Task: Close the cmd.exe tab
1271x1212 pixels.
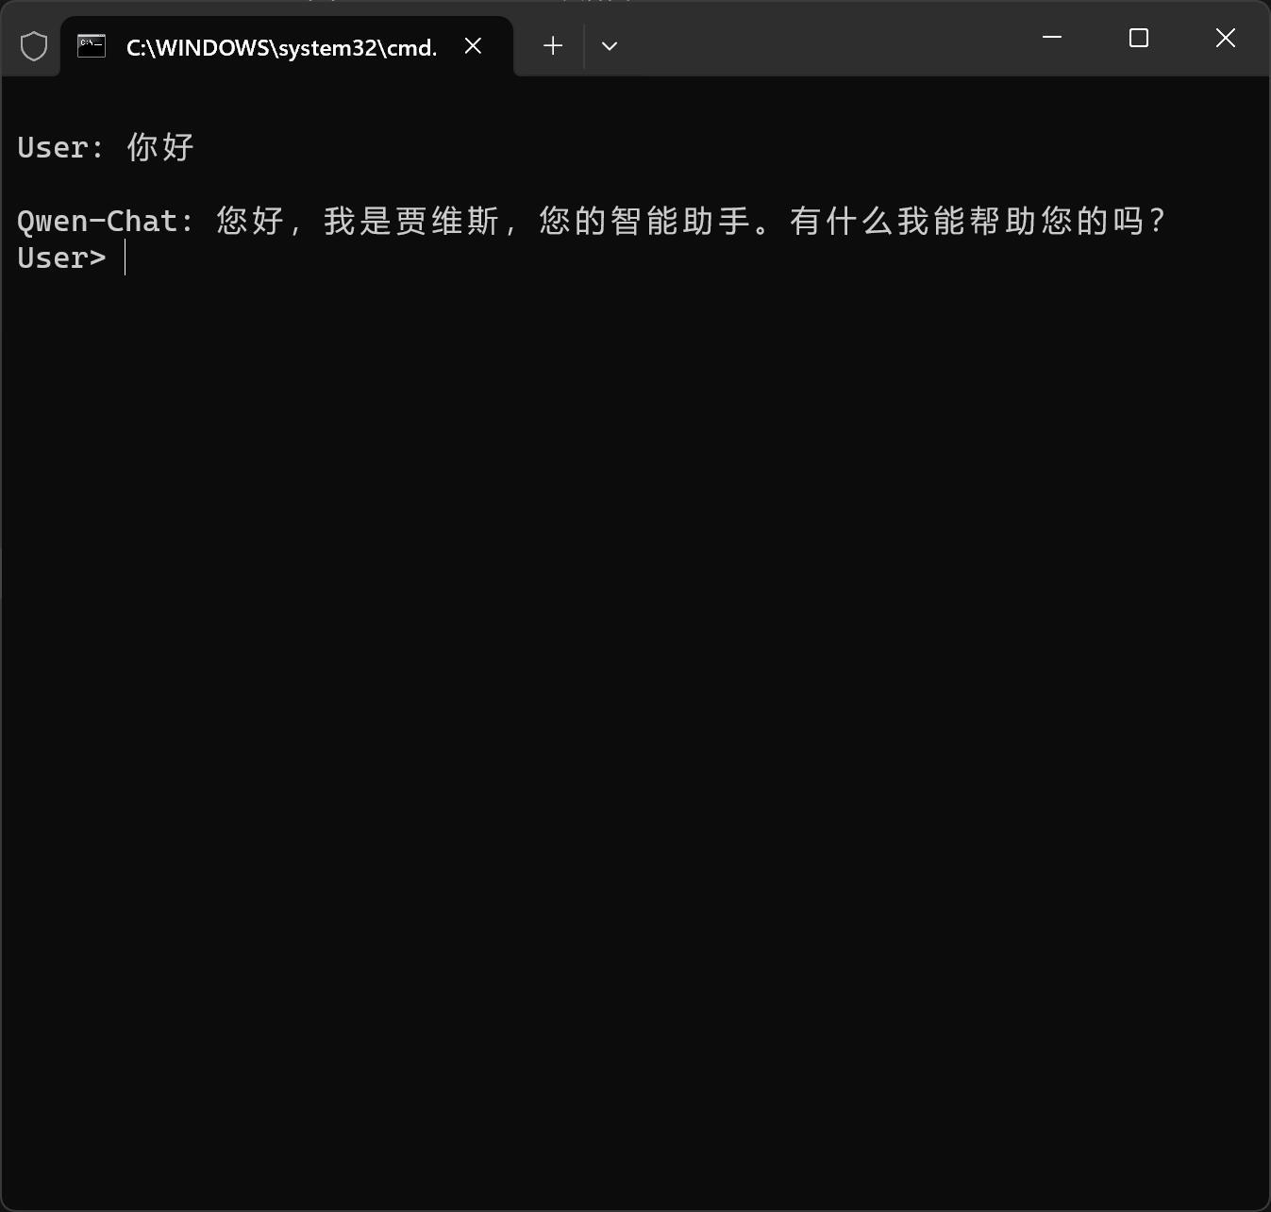Action: point(474,45)
